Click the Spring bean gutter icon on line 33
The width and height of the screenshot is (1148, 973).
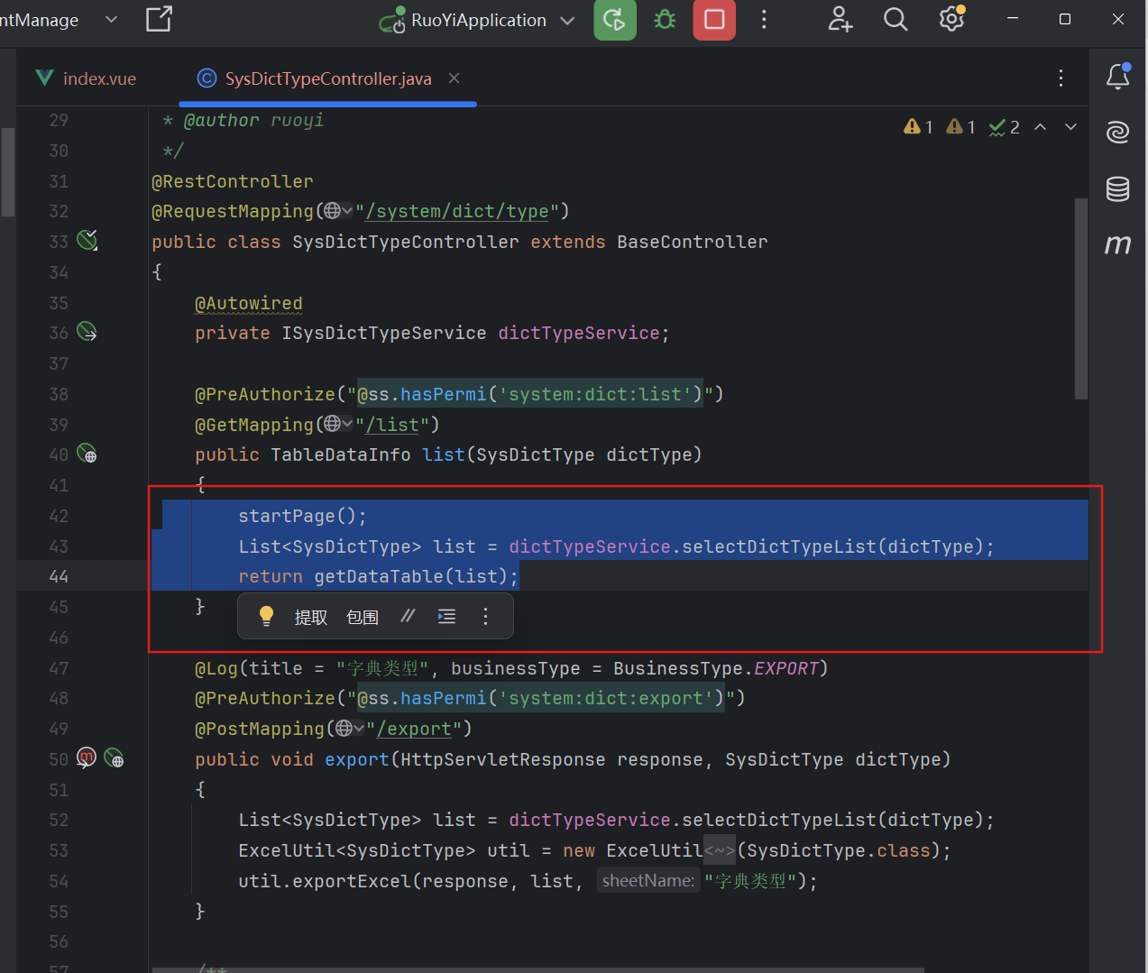[x=87, y=241]
